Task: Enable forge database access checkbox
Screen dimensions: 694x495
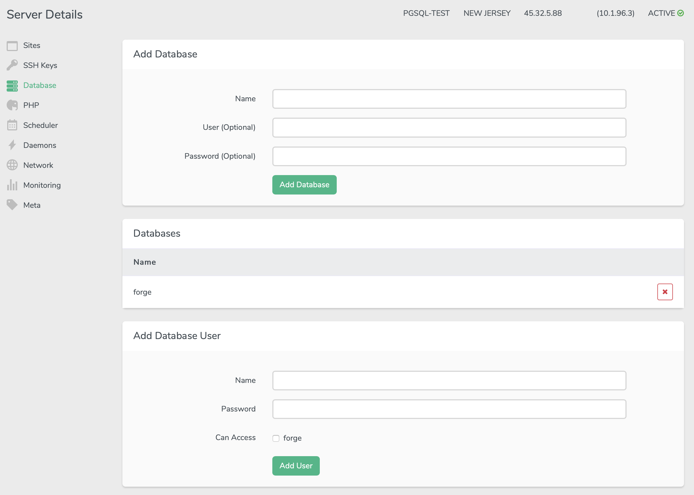Action: 276,438
